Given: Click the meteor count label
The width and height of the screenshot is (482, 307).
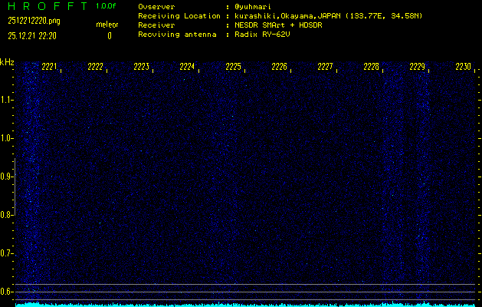Looking at the screenshot, I should point(107,25).
